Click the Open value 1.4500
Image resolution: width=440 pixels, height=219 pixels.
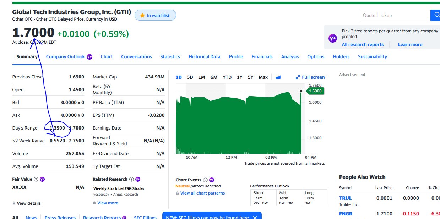pyautogui.click(x=76, y=90)
